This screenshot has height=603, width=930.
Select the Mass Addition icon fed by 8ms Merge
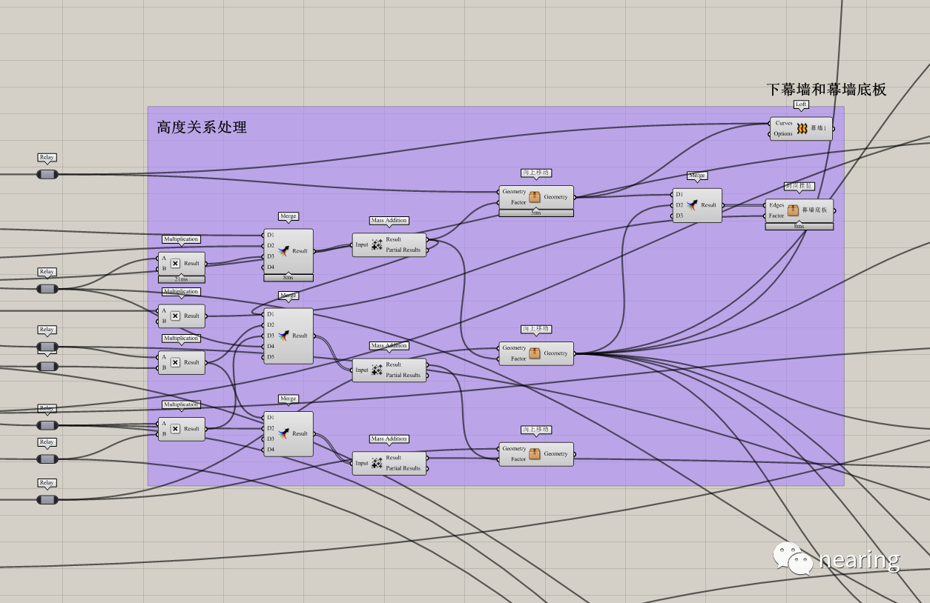pos(377,244)
